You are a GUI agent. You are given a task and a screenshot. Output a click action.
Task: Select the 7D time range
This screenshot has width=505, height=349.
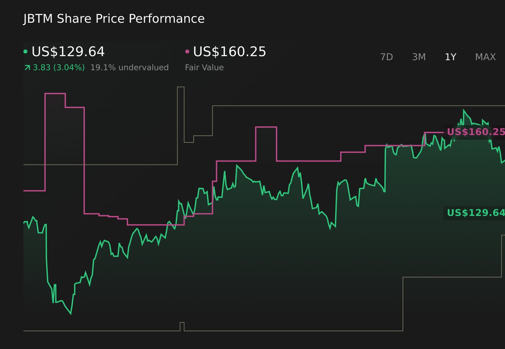click(x=386, y=57)
